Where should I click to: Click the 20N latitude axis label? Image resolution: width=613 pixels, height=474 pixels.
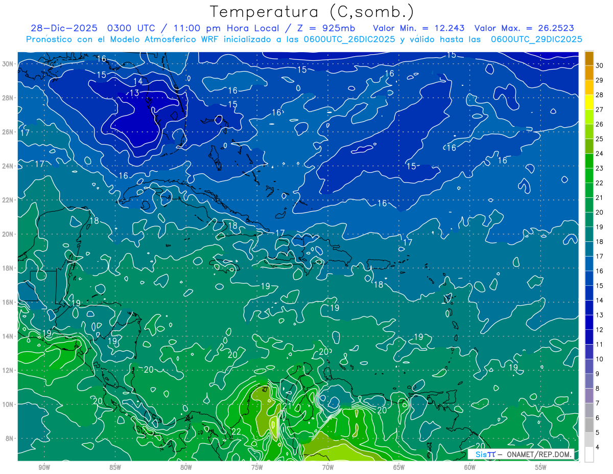[9, 234]
